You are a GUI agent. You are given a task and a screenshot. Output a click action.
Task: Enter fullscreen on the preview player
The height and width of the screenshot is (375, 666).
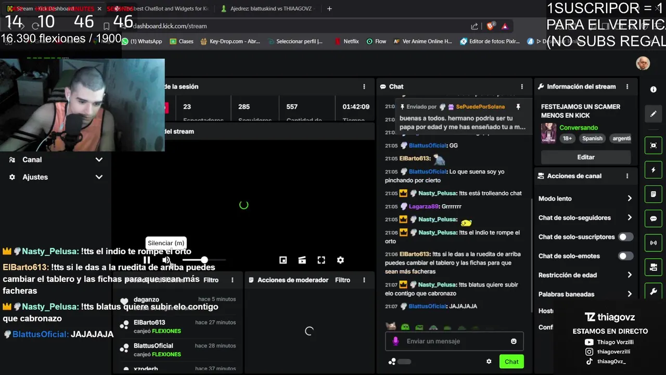click(321, 260)
